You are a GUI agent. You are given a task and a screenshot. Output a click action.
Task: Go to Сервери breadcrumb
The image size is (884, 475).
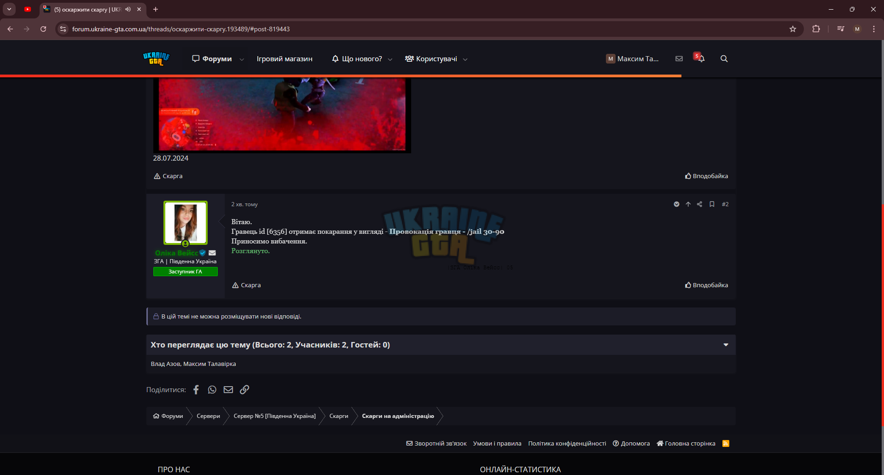click(208, 416)
